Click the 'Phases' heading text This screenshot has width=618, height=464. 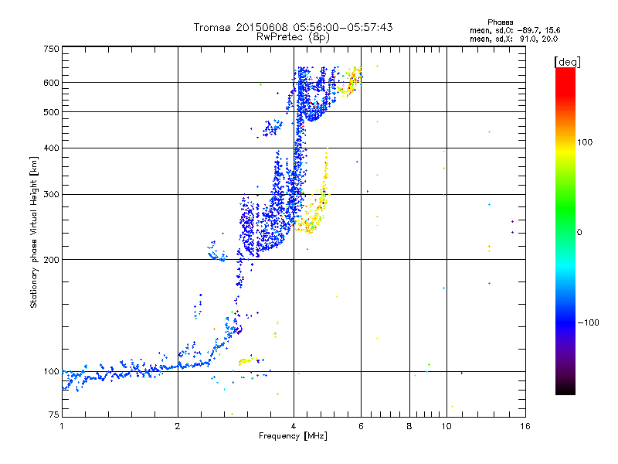500,22
